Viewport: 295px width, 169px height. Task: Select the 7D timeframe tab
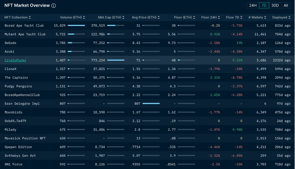pyautogui.click(x=264, y=5)
